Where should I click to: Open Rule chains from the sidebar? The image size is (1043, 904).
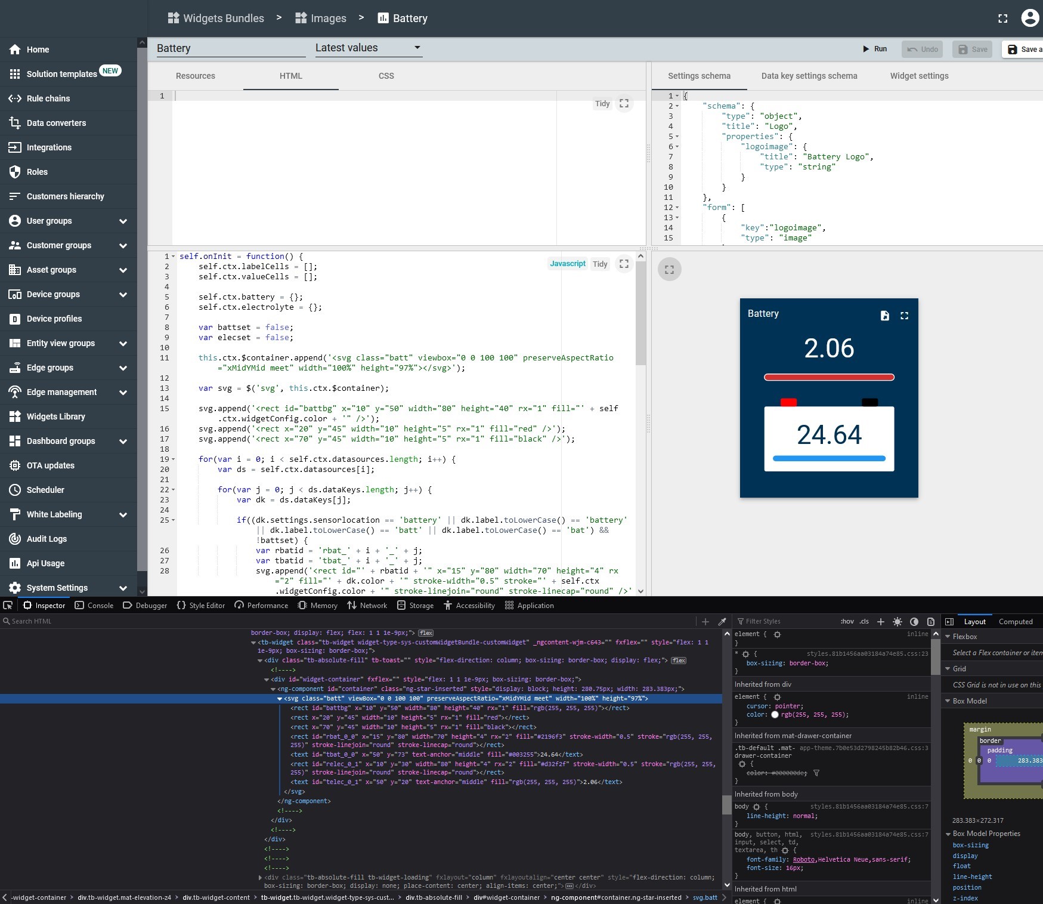pyautogui.click(x=47, y=98)
